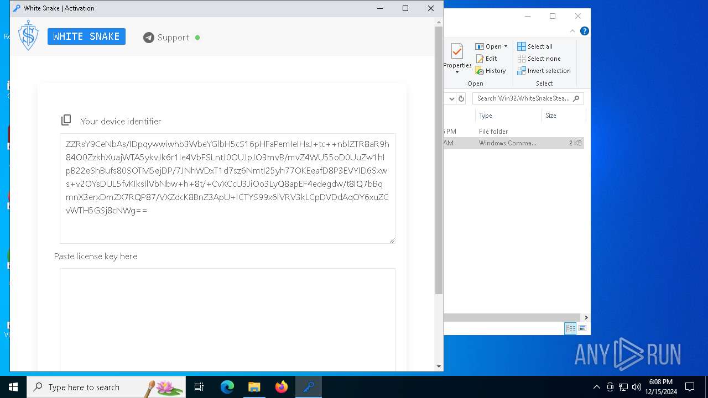Click Invert selection in Explorer ribbon
This screenshot has height=398, width=708.
click(544, 71)
